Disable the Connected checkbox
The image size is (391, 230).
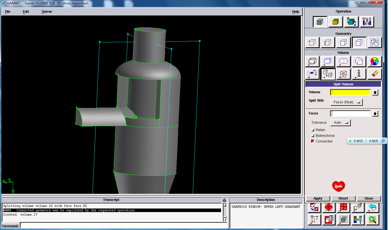(313, 141)
